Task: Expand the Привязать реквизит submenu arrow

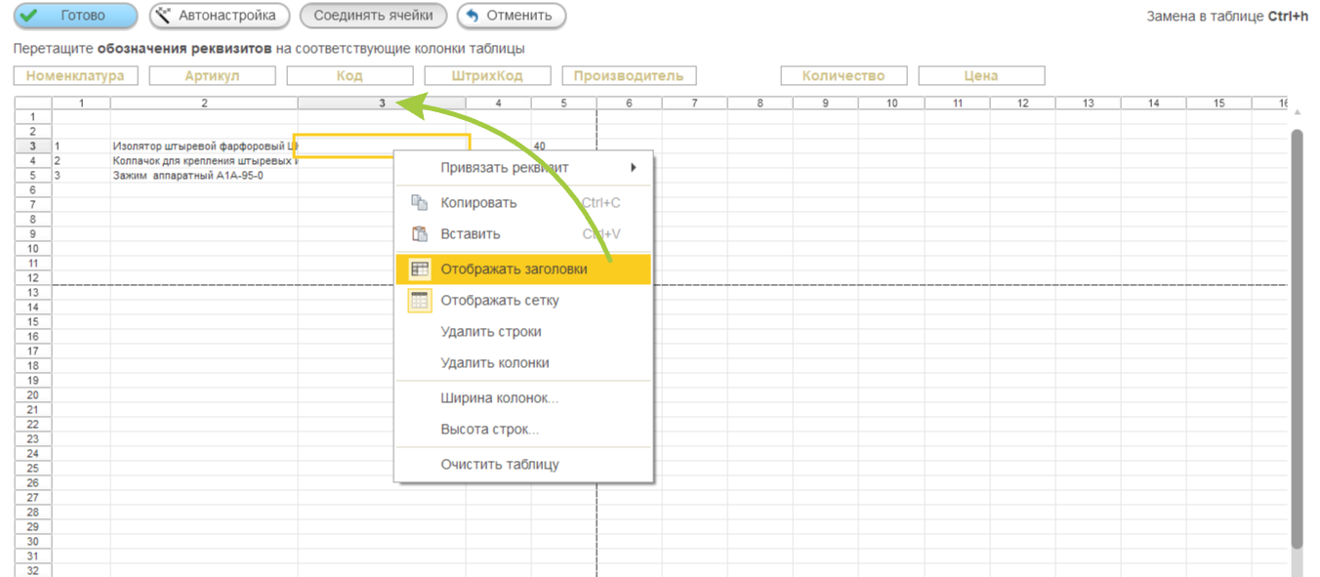Action: point(634,168)
